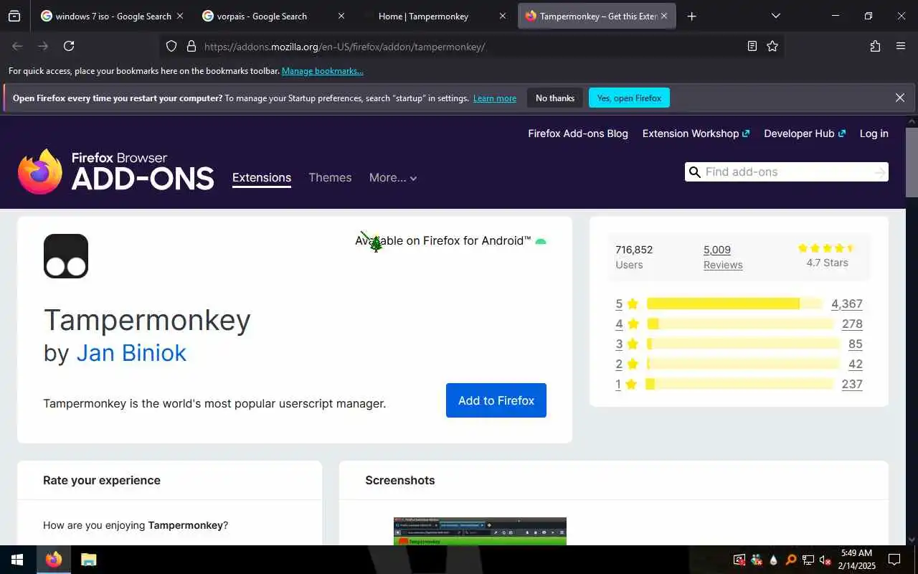Filter reviews by 4 stars
Viewport: 918px width, 574px height.
[x=627, y=324]
